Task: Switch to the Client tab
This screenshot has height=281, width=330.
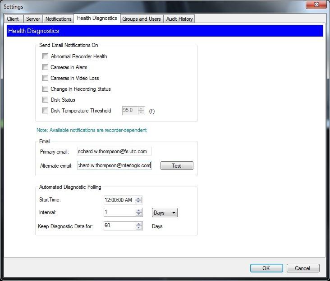Action: point(13,19)
